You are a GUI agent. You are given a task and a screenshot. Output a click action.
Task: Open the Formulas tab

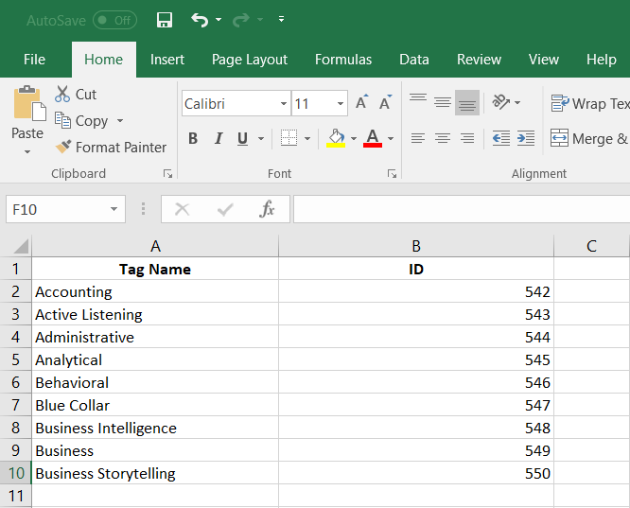point(343,60)
